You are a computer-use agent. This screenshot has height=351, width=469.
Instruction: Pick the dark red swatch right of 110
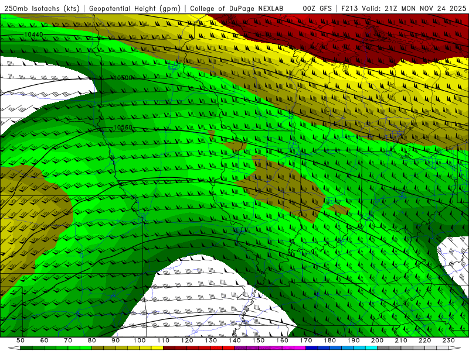pyautogui.click(x=169, y=347)
